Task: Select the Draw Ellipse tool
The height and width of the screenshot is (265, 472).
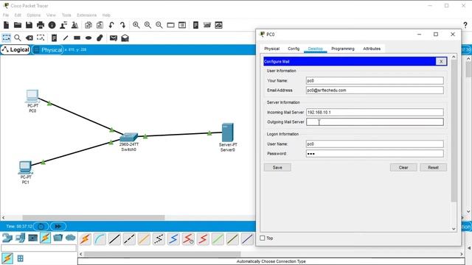Action: (88, 38)
